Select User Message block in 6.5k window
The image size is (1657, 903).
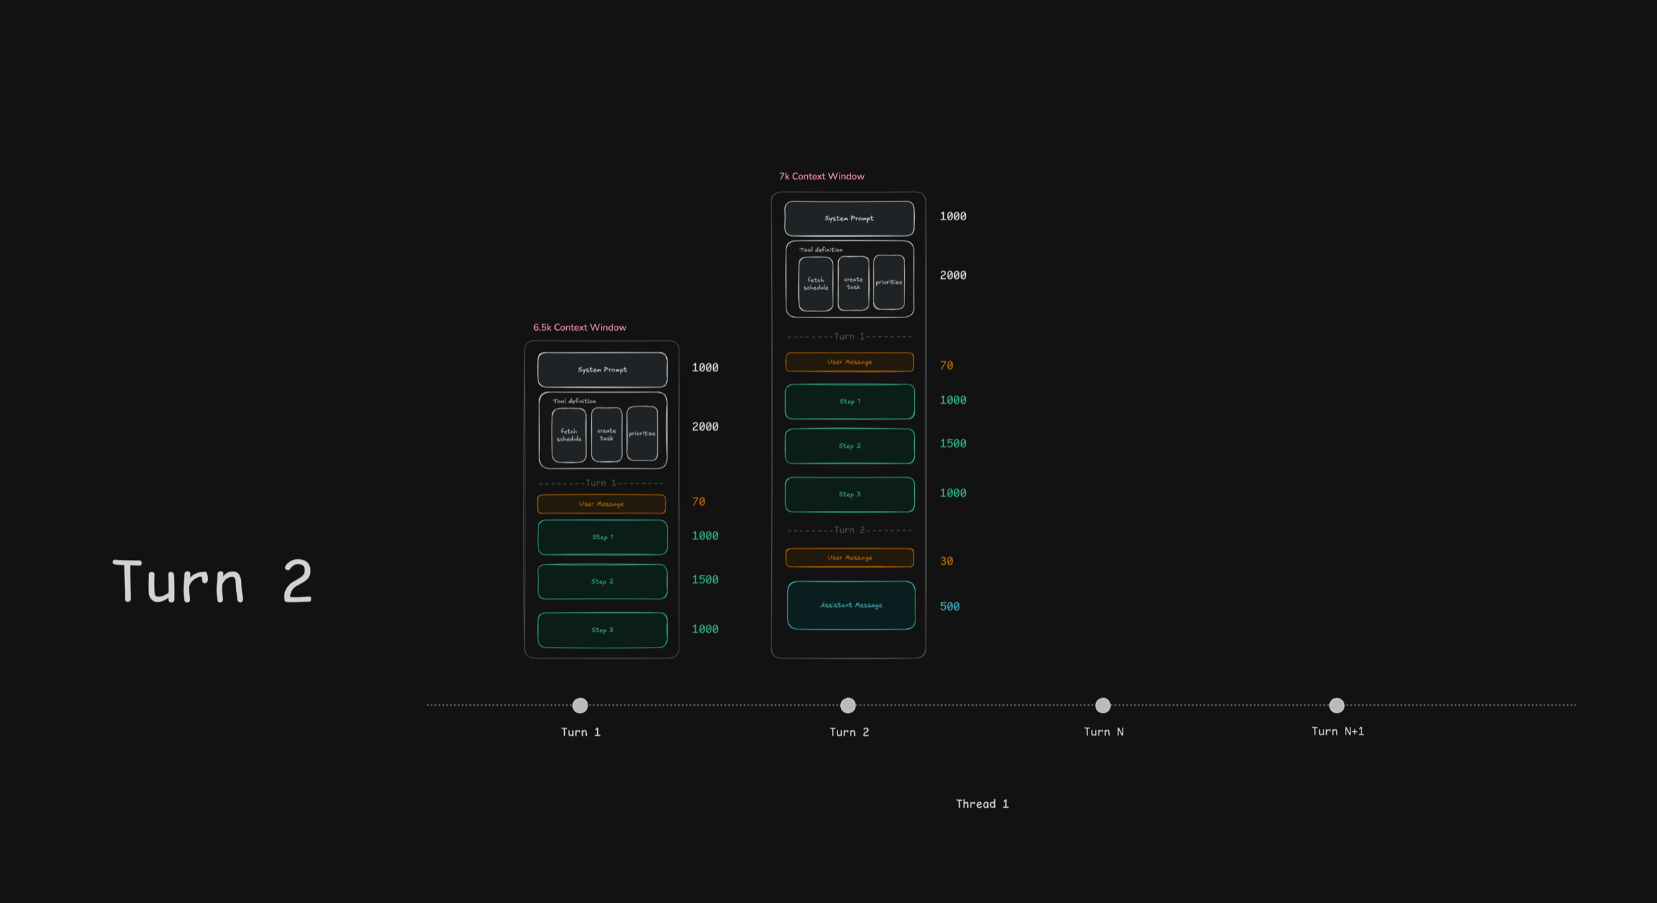[x=601, y=504]
